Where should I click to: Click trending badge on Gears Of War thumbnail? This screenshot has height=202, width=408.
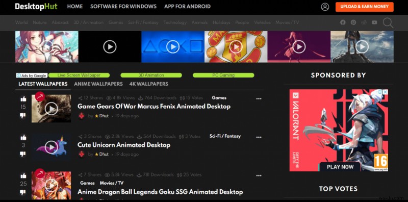coord(40,96)
